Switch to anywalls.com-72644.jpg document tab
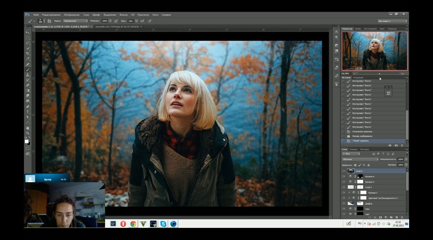 click(x=117, y=27)
